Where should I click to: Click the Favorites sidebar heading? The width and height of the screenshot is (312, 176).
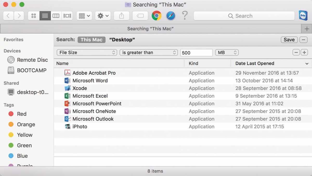14,40
